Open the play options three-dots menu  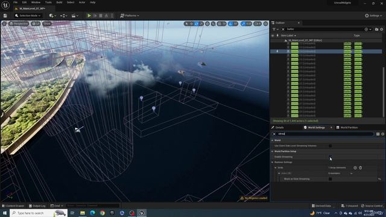(x=112, y=16)
